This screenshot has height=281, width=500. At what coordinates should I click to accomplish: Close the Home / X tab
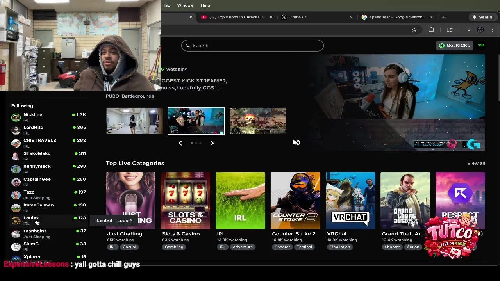tap(351, 17)
